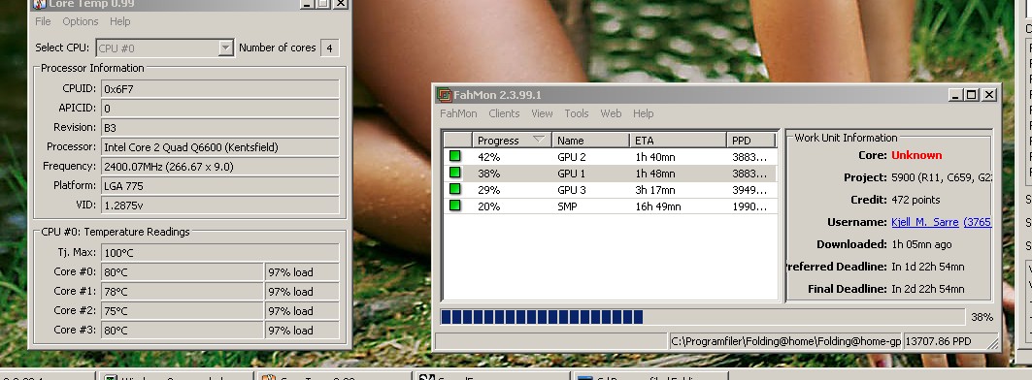Sort clients by Progress column
The height and width of the screenshot is (380, 1032).
[x=512, y=140]
